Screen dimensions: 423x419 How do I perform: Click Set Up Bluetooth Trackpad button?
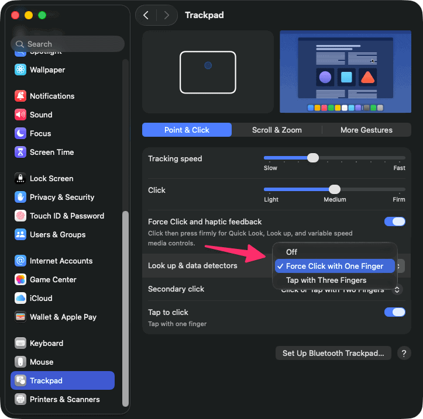pyautogui.click(x=333, y=353)
